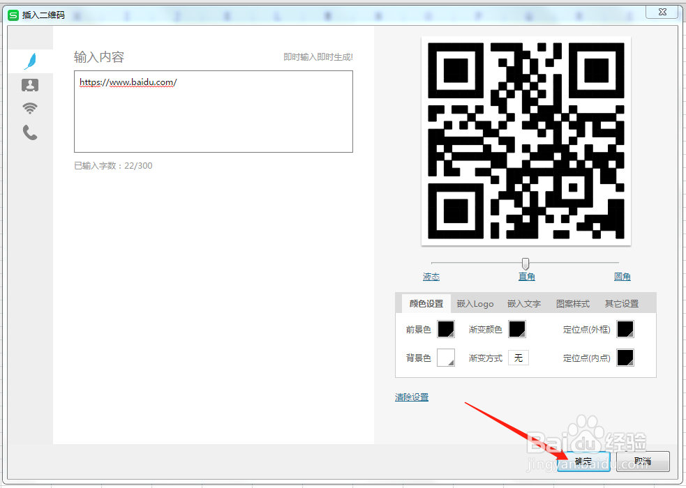Click the 已输入字数：22/300 counter text
The height and width of the screenshot is (488, 686).
(113, 166)
